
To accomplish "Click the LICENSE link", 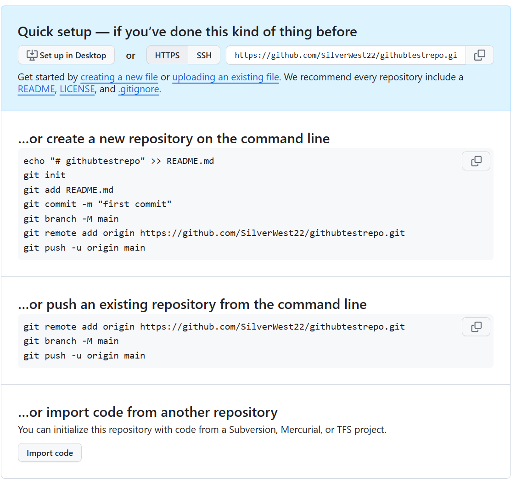I will point(77,89).
